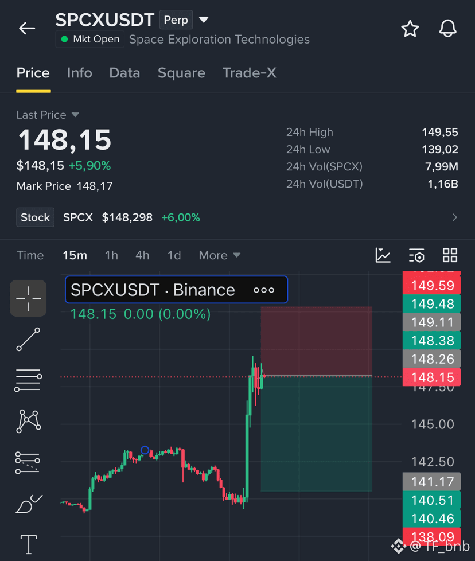The width and height of the screenshot is (475, 561).
Task: Click the 24h Vol(SPCX) value 7,99M
Action: click(442, 166)
